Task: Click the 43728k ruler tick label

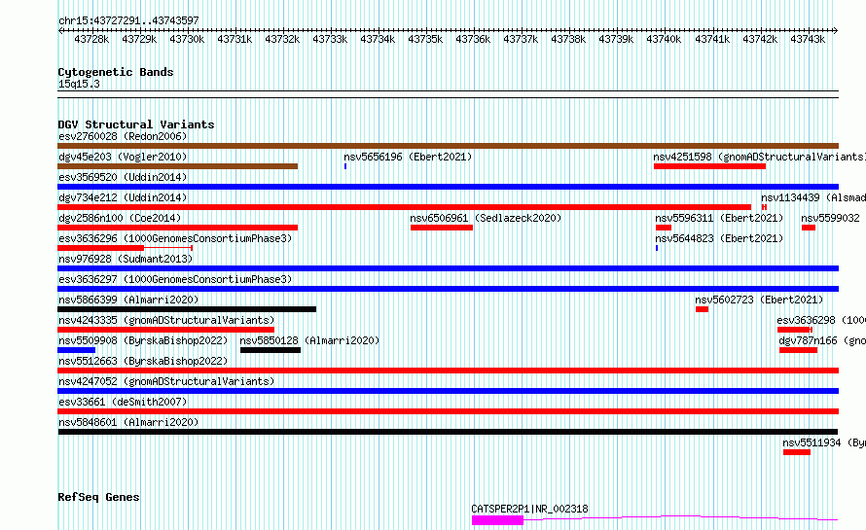Action: [91, 39]
